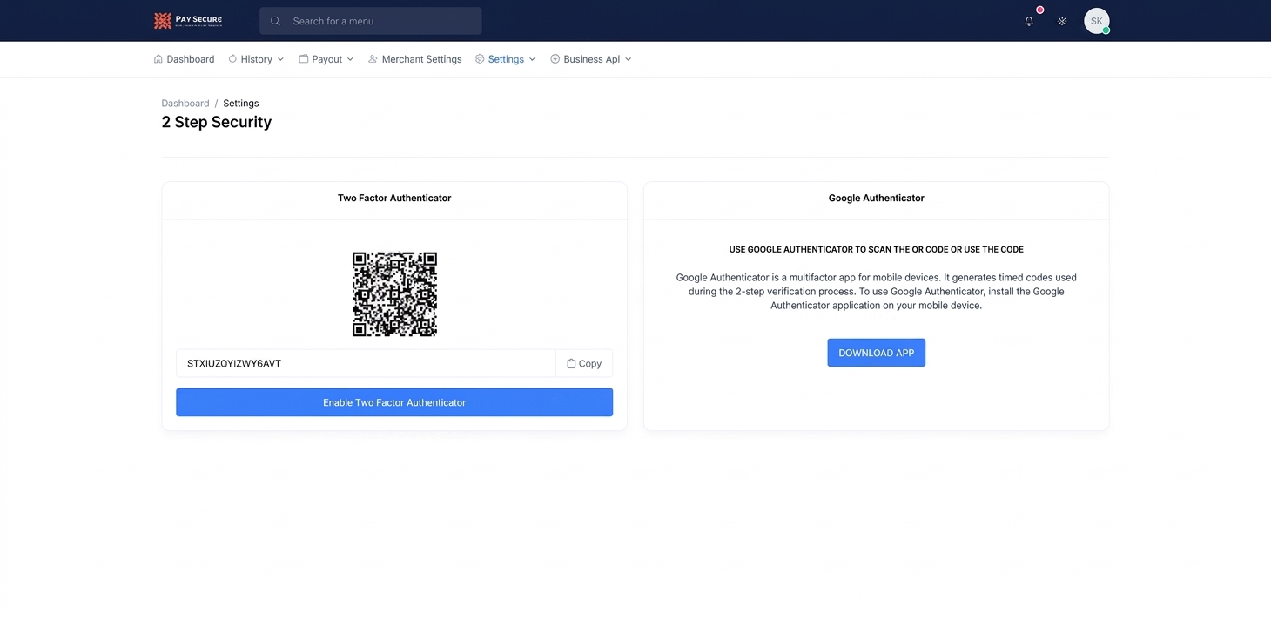Click the Google Authenticator card title
The height and width of the screenshot is (627, 1271).
876,198
